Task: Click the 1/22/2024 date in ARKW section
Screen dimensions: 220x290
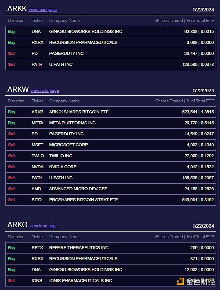Action: [203, 91]
